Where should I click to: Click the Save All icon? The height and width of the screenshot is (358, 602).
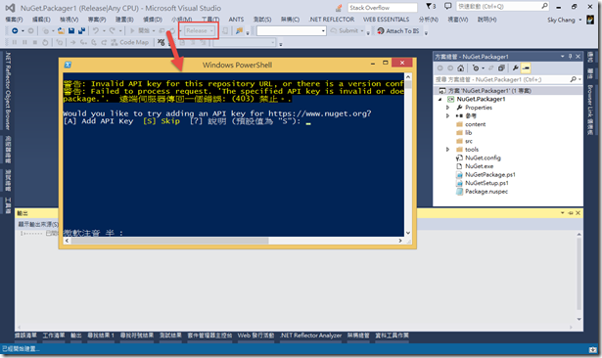click(x=81, y=30)
